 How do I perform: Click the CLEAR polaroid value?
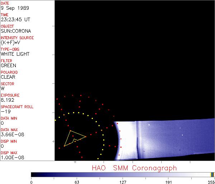(x=8, y=77)
